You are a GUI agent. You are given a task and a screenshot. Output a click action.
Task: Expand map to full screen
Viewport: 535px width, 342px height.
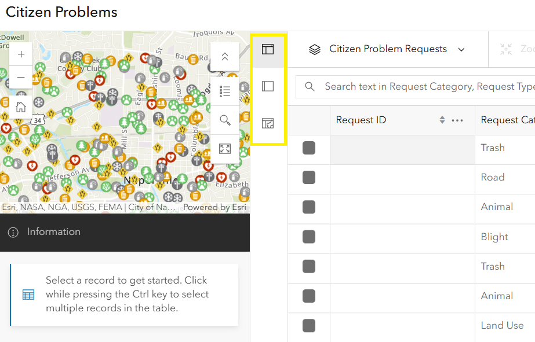225,149
